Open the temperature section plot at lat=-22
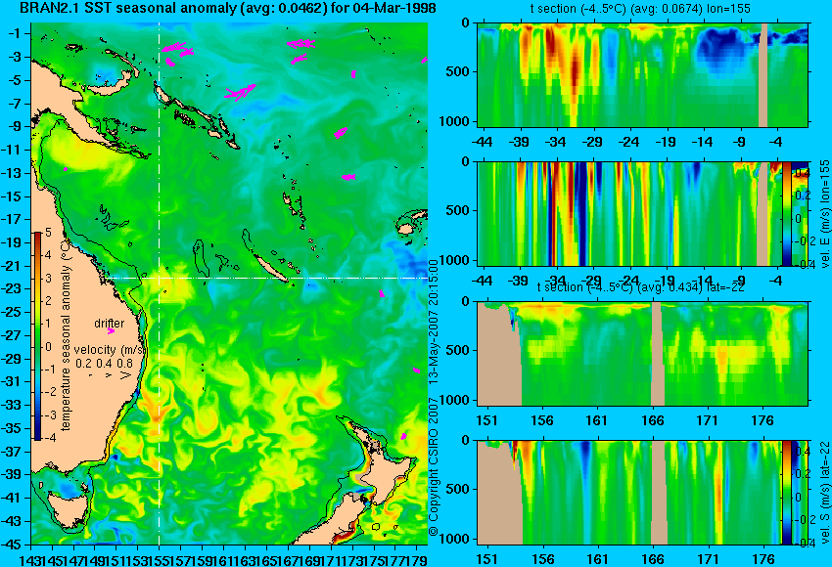 tap(642, 354)
